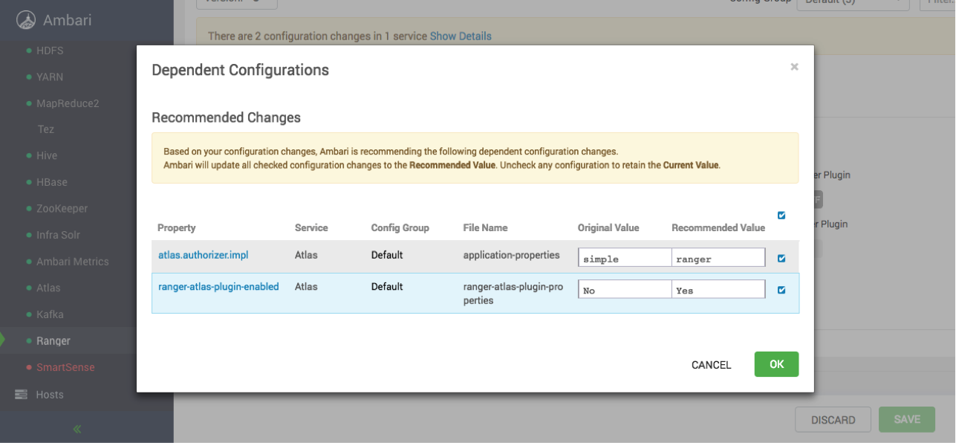Click the 'Recommended Changes' heading

227,117
